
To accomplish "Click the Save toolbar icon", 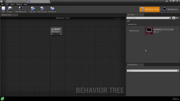I will click(3, 9).
